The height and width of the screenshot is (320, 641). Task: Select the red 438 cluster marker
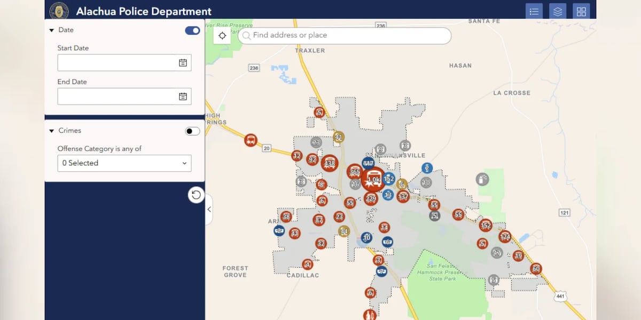point(330,163)
